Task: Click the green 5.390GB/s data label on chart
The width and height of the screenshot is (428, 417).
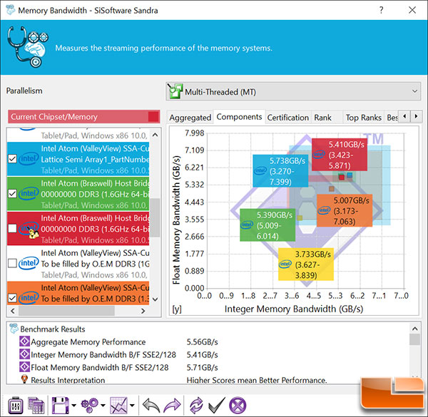Action: pos(267,225)
